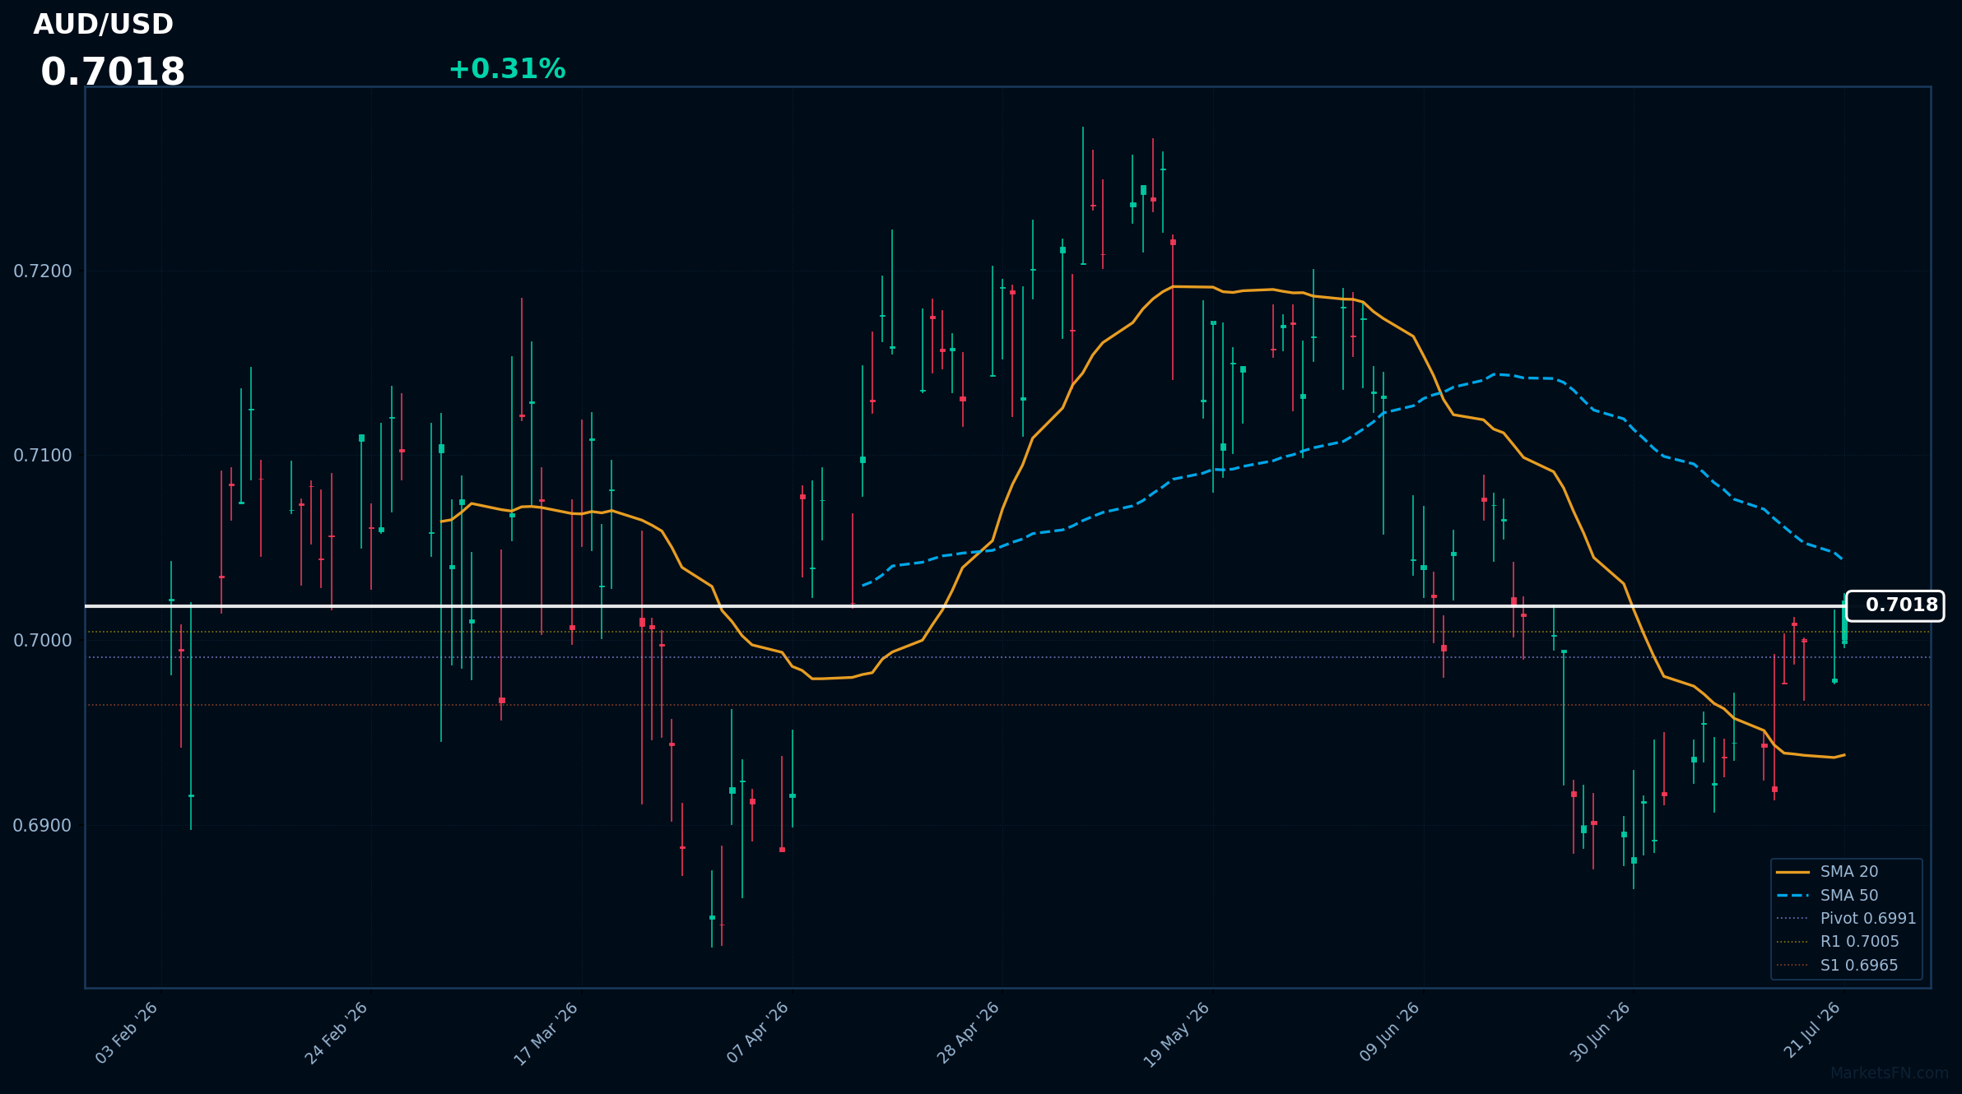Click the 0.7018 current price tag
Image resolution: width=1962 pixels, height=1094 pixels.
(x=1895, y=605)
